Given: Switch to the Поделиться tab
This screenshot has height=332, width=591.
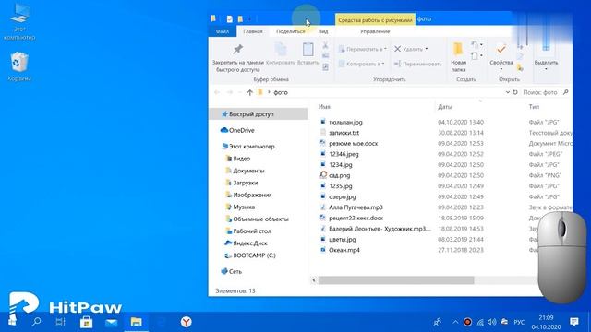Looking at the screenshot, I should (291, 31).
